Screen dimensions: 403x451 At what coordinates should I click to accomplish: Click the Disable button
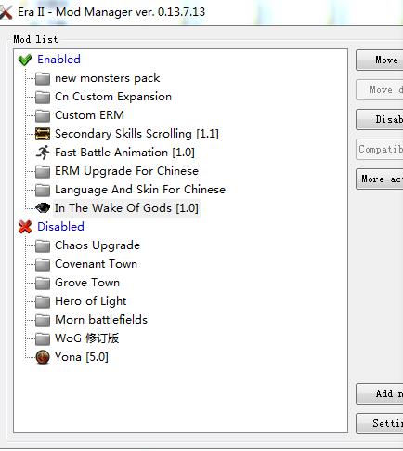(380, 120)
